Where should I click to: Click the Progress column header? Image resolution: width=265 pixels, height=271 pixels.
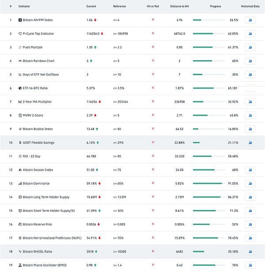coord(216,6)
